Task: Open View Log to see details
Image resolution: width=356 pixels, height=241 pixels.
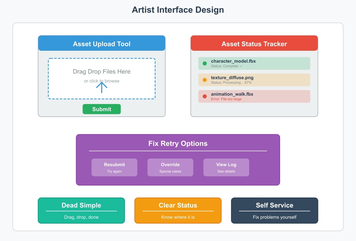Action: click(x=226, y=167)
